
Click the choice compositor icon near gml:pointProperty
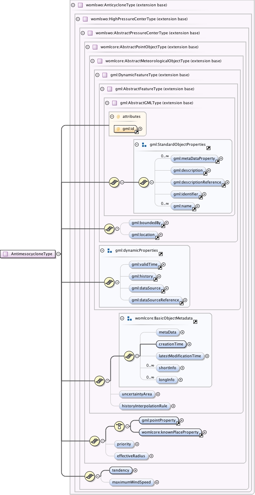[x=120, y=426]
